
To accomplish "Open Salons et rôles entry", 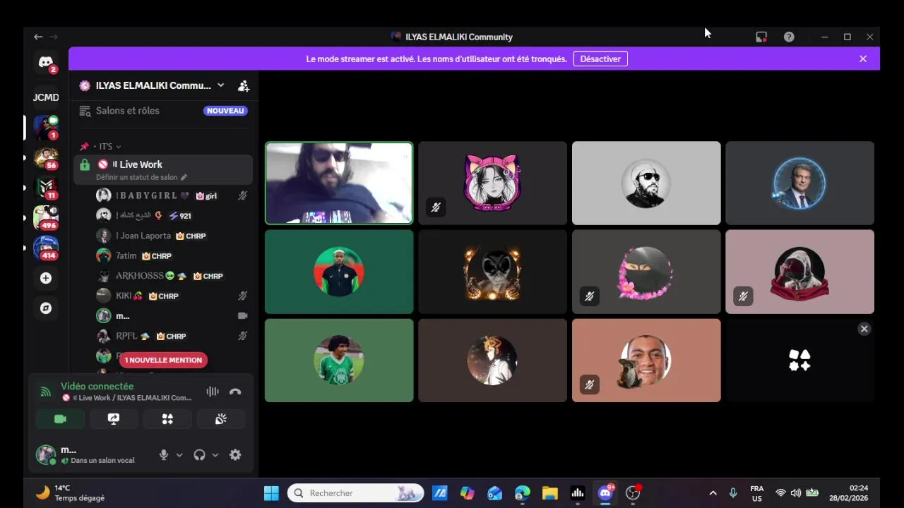I will pyautogui.click(x=163, y=111).
